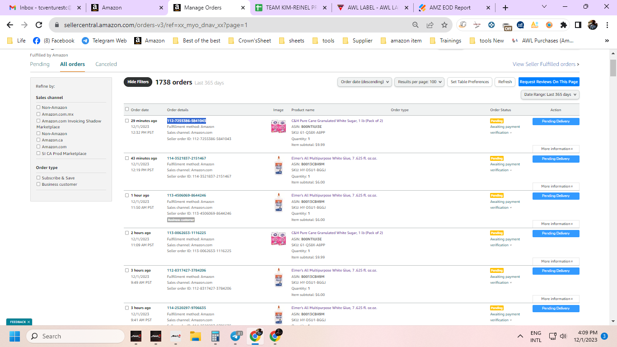This screenshot has height=347, width=617.
Task: Go back with the browser back arrow
Action: click(10, 25)
